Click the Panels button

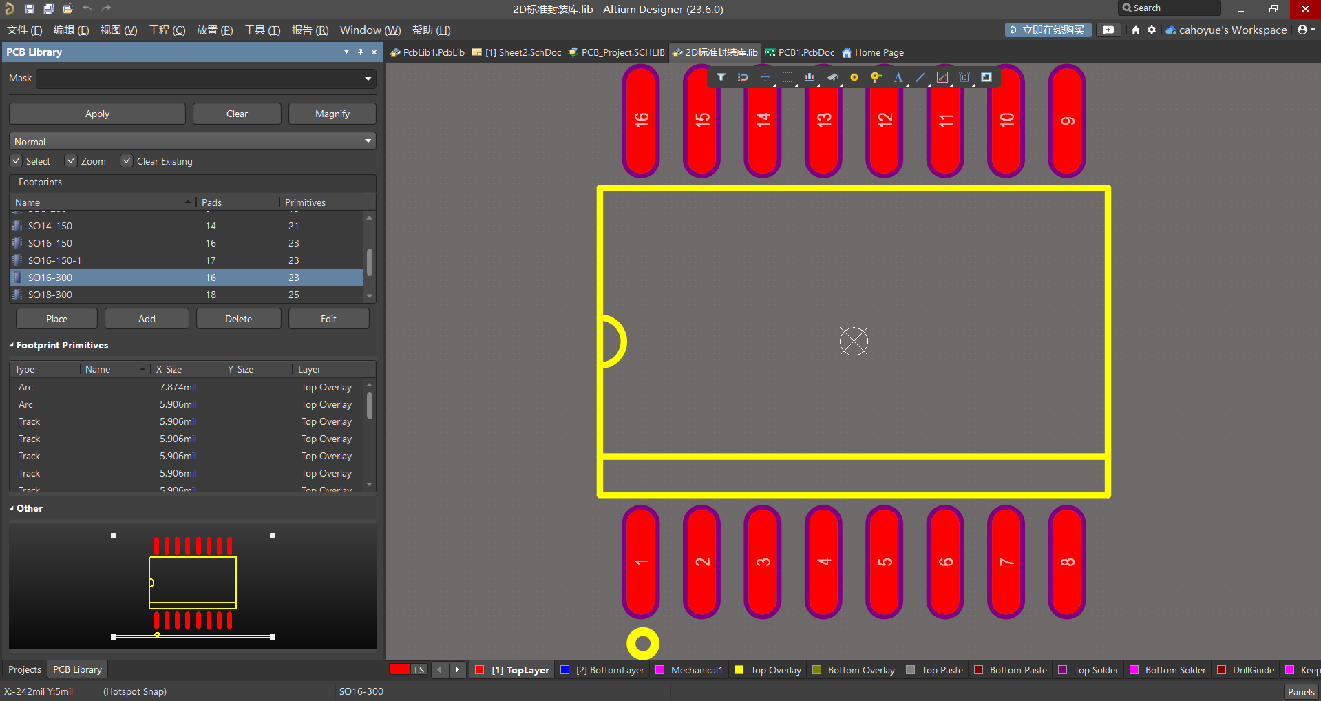(x=1300, y=691)
